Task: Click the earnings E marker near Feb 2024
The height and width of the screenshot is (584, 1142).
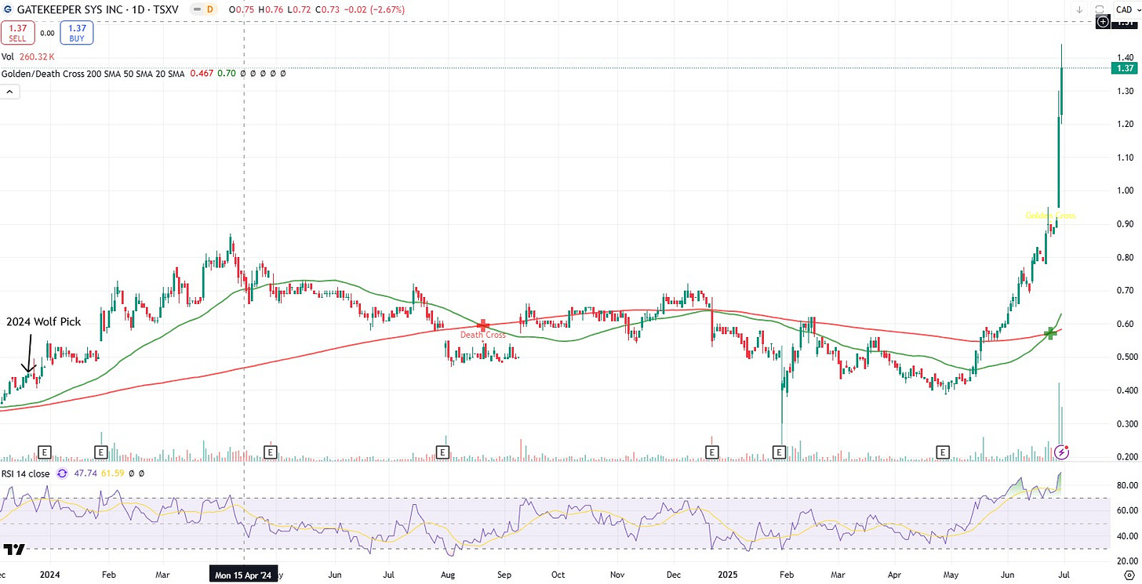Action: (101, 452)
